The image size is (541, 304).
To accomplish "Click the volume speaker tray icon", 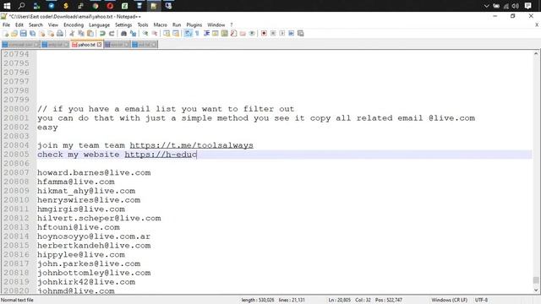I will click(x=515, y=6).
